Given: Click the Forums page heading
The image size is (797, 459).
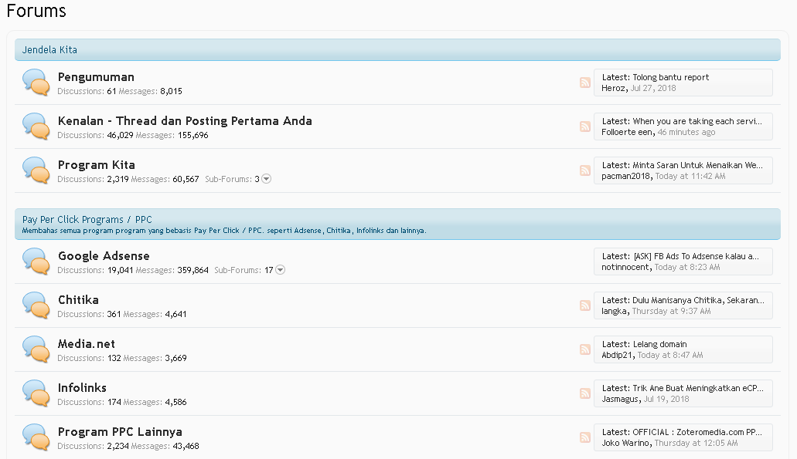Looking at the screenshot, I should pyautogui.click(x=36, y=11).
